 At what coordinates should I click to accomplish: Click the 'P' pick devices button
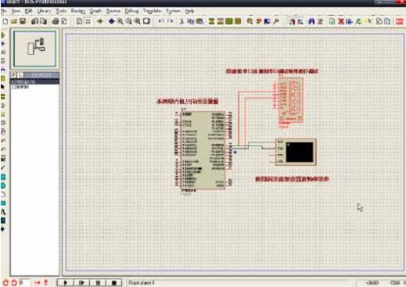pyautogui.click(x=13, y=75)
